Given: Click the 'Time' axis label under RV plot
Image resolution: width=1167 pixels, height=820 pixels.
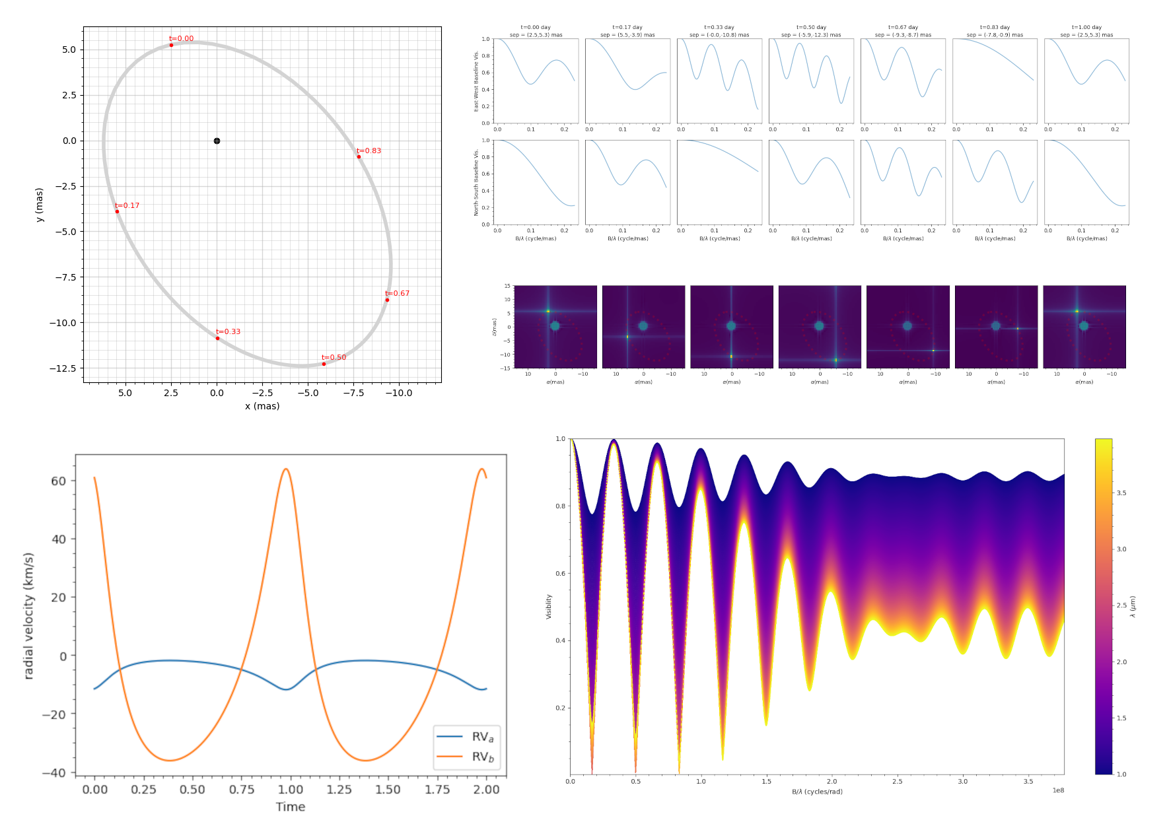Looking at the screenshot, I should (x=291, y=807).
